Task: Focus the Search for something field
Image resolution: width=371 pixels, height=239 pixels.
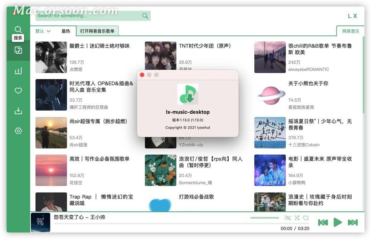Action: (93, 16)
